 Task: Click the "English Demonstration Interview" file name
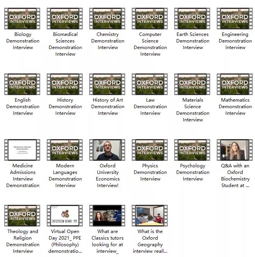tap(23, 107)
